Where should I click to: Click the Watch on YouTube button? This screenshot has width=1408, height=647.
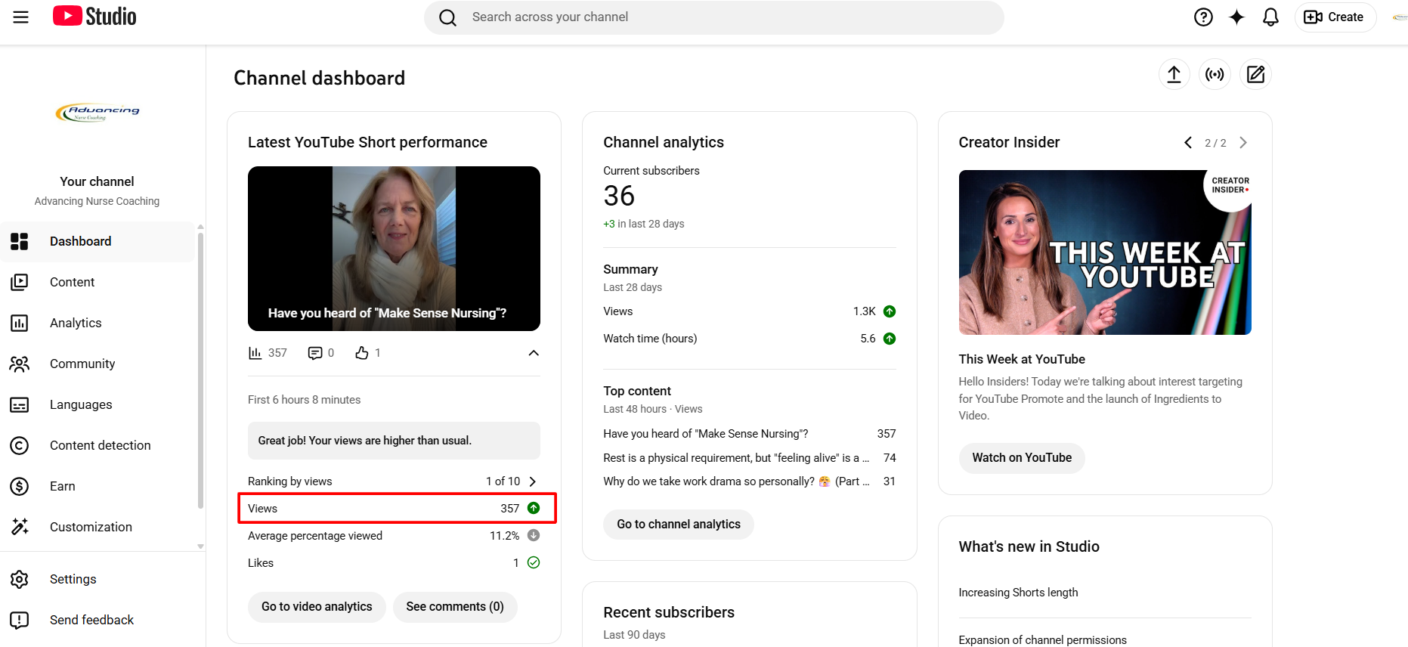coord(1021,458)
